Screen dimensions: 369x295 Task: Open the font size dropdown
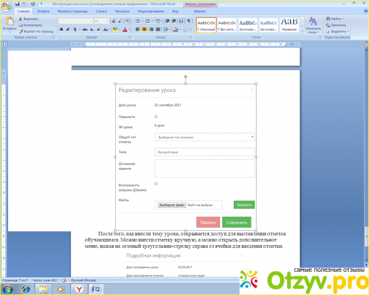pyautogui.click(x=108, y=21)
